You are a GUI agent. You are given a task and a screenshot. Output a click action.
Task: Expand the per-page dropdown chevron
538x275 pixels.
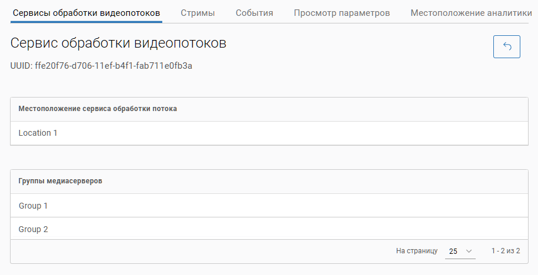pyautogui.click(x=469, y=251)
